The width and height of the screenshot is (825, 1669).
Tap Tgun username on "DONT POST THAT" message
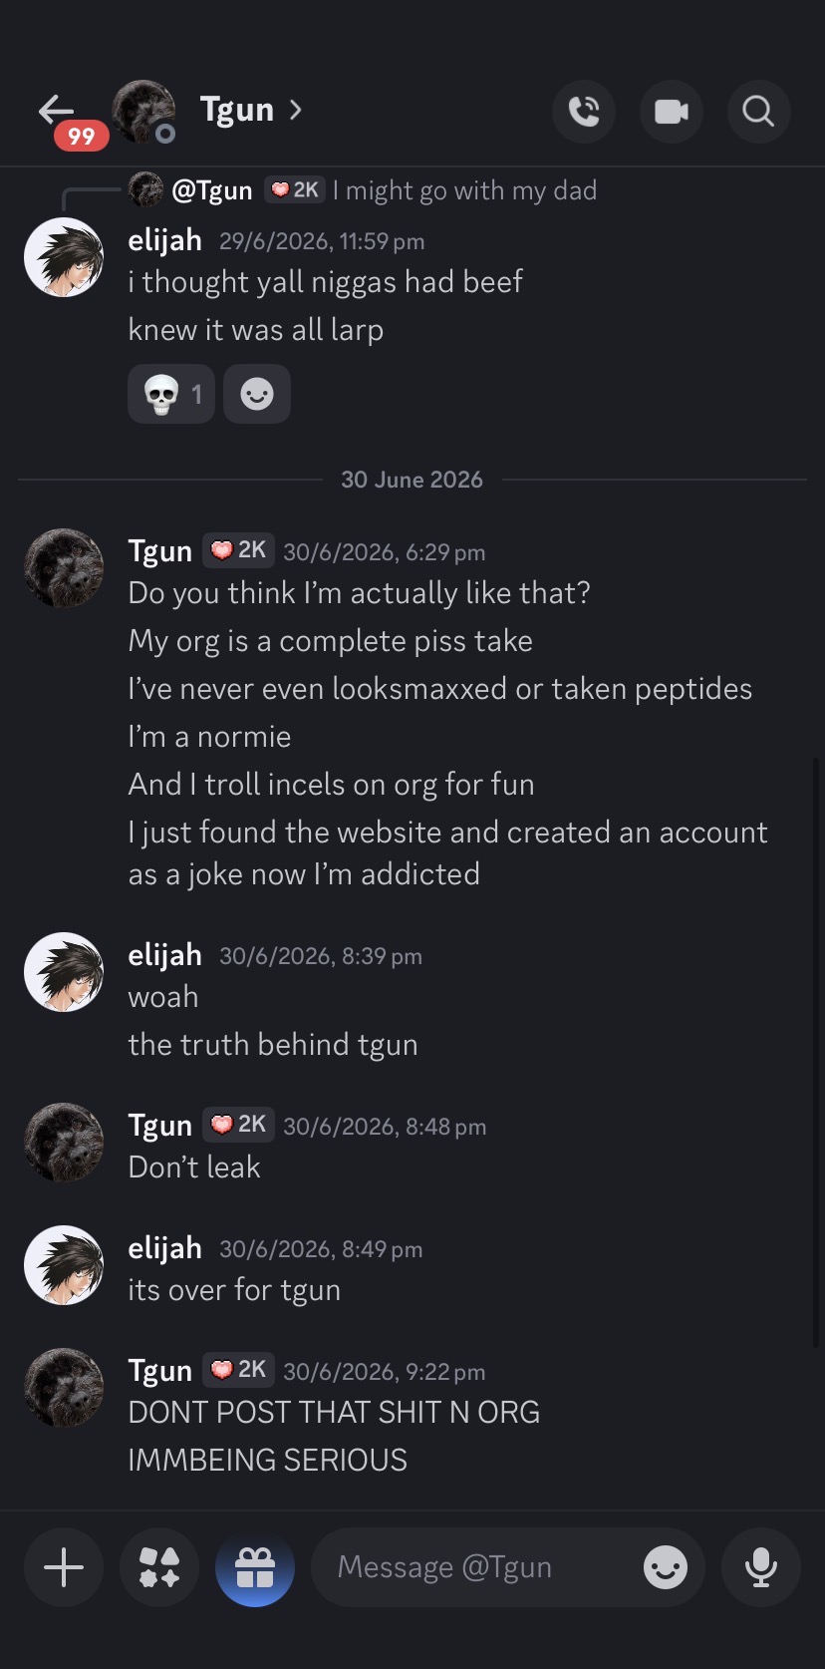click(160, 1371)
